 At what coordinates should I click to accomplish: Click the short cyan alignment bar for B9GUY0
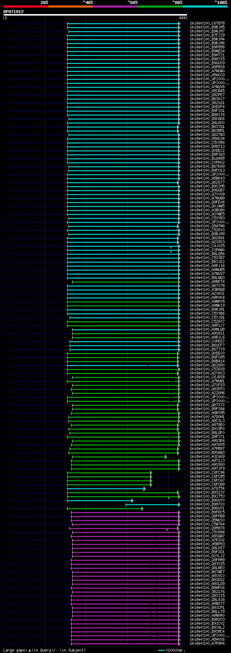100,501
